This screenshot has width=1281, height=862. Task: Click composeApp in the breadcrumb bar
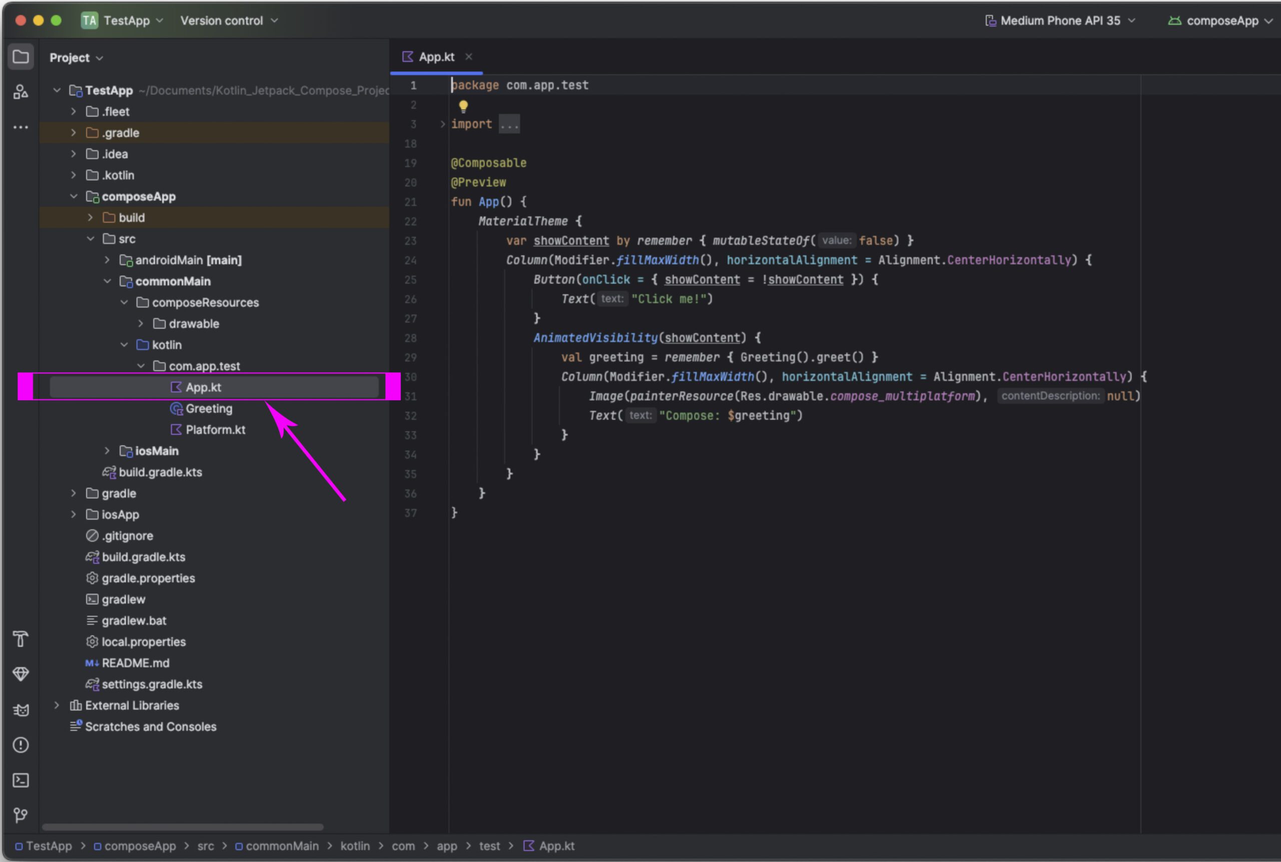coord(135,846)
